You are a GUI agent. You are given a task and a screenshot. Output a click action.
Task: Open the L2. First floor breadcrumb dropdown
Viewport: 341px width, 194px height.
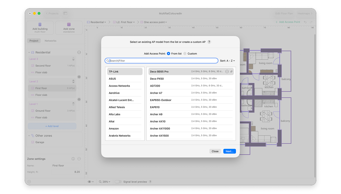point(123,22)
